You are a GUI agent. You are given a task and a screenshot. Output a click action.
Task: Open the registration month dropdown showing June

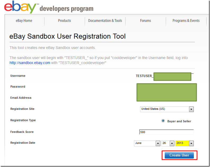coord(147,143)
